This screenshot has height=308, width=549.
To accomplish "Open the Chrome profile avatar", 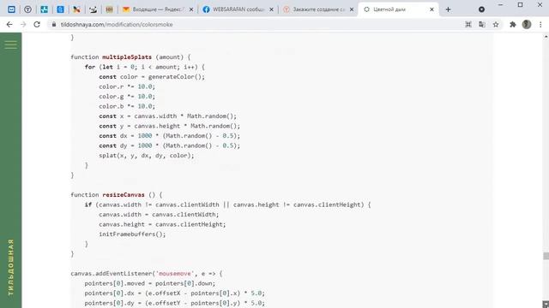I will [527, 25].
